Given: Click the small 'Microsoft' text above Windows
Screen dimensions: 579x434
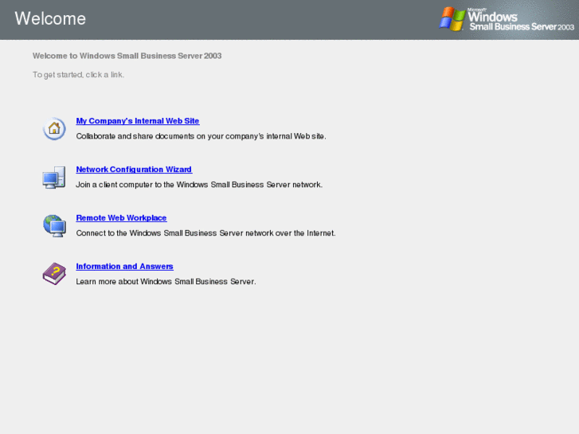Looking at the screenshot, I should click(x=477, y=10).
